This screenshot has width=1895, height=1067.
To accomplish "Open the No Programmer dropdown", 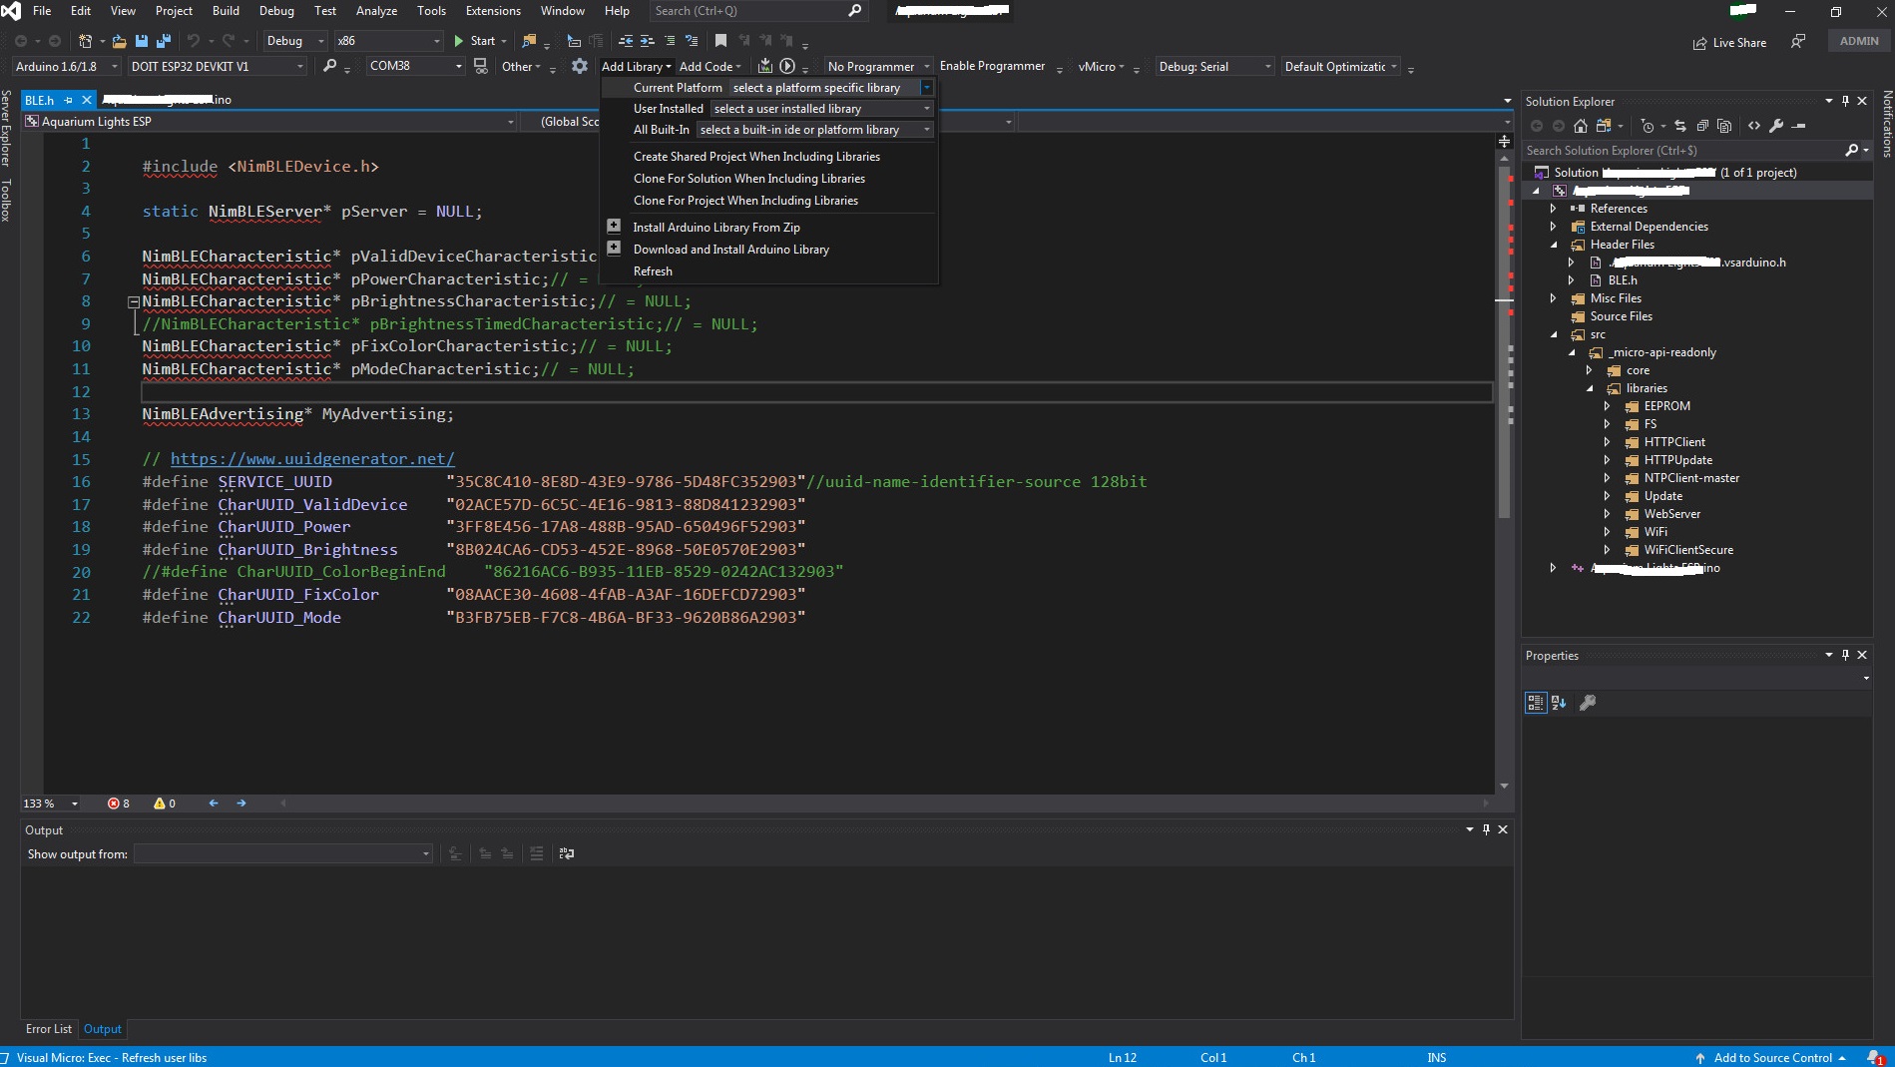I will click(878, 66).
